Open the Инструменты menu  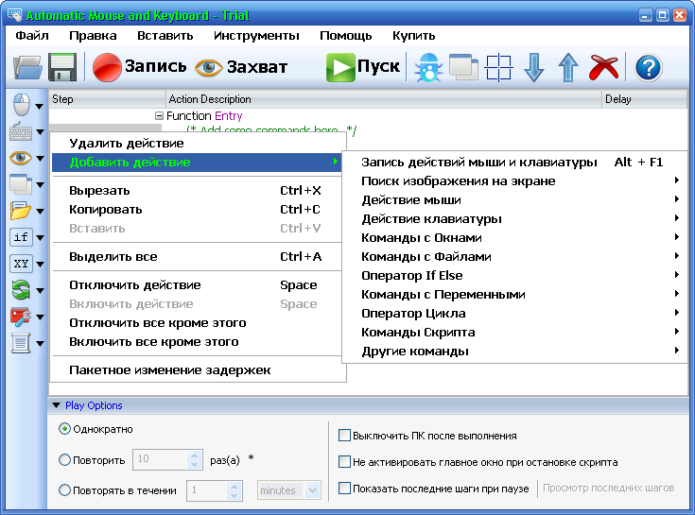pos(256,35)
